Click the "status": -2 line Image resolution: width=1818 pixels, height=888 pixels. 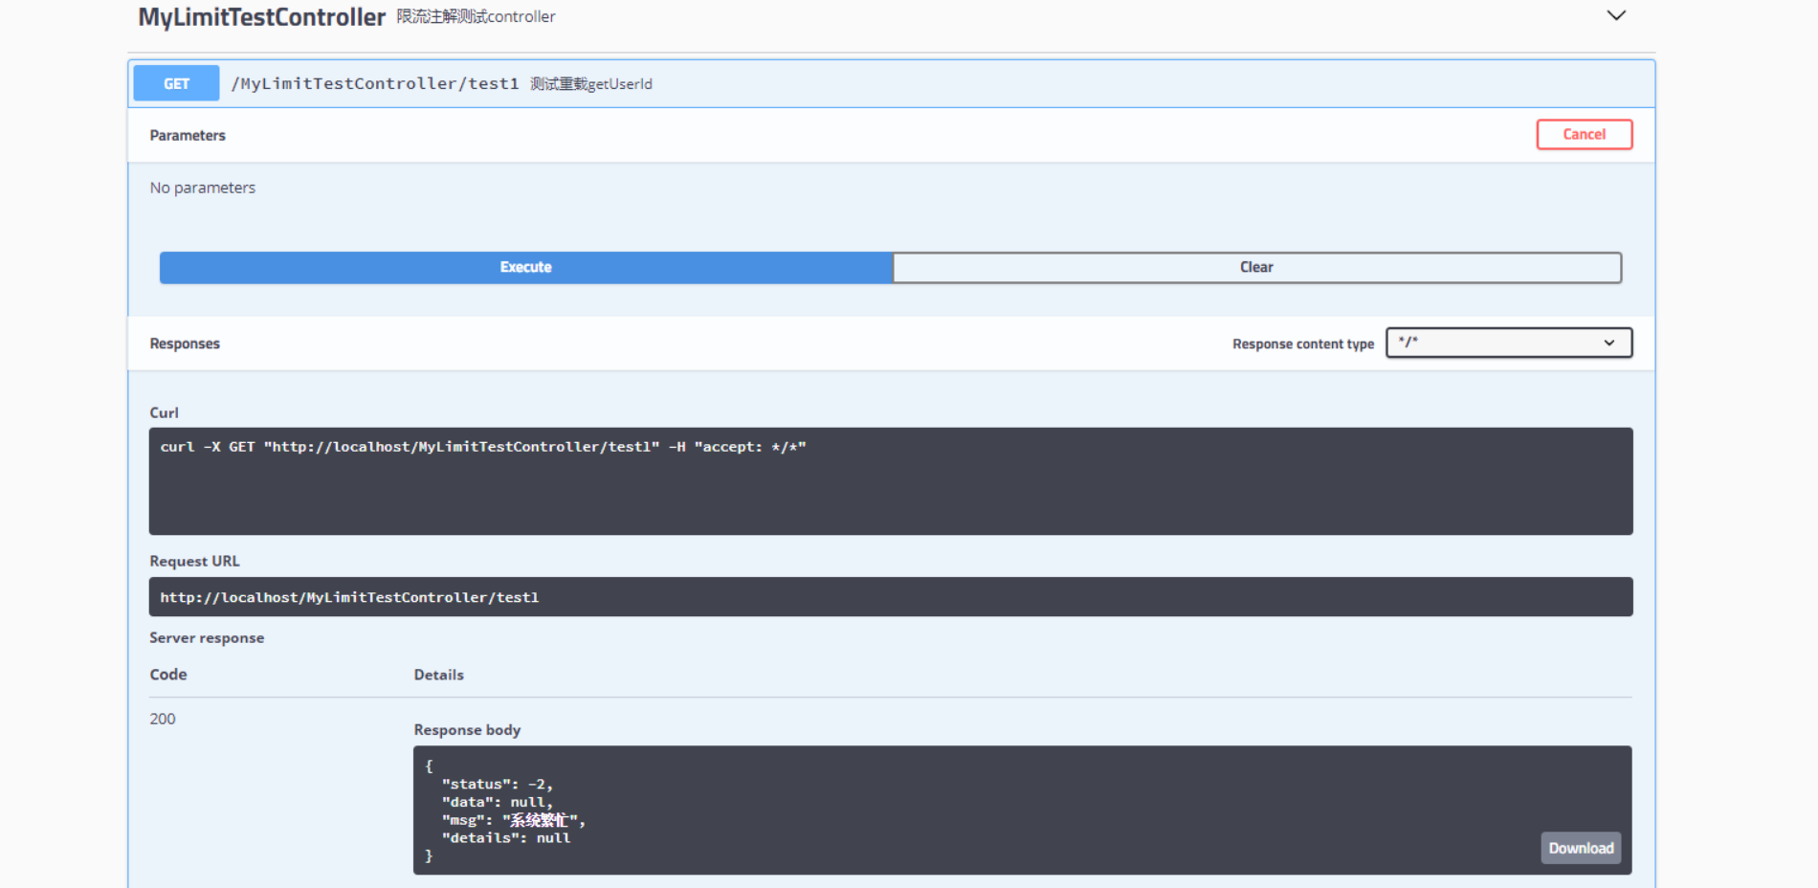498,784
